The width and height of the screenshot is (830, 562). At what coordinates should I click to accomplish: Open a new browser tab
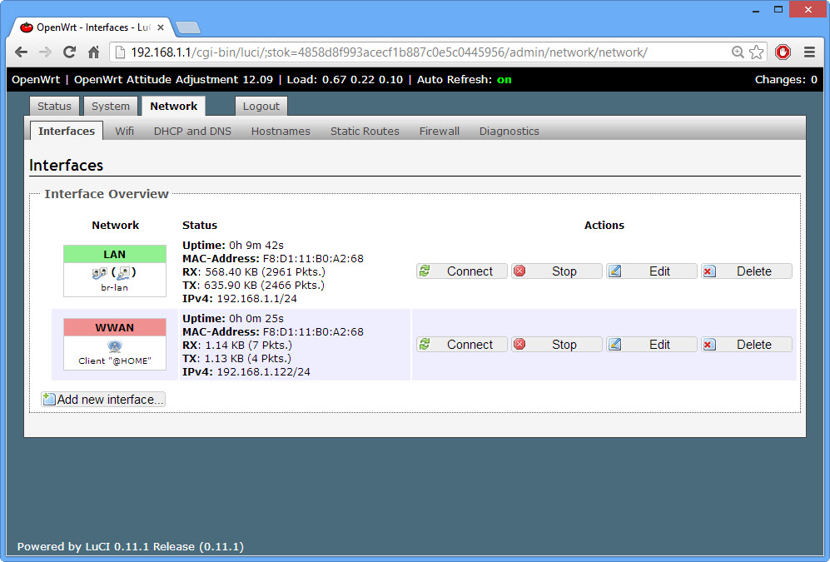(188, 27)
